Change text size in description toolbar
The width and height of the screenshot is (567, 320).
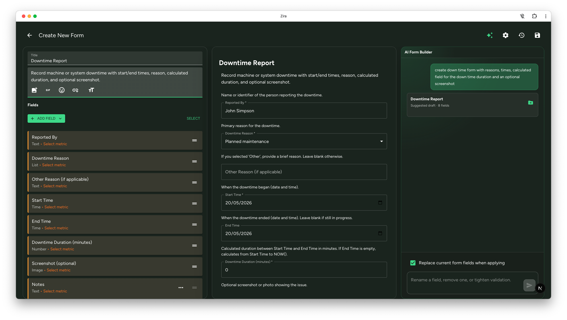coord(91,90)
